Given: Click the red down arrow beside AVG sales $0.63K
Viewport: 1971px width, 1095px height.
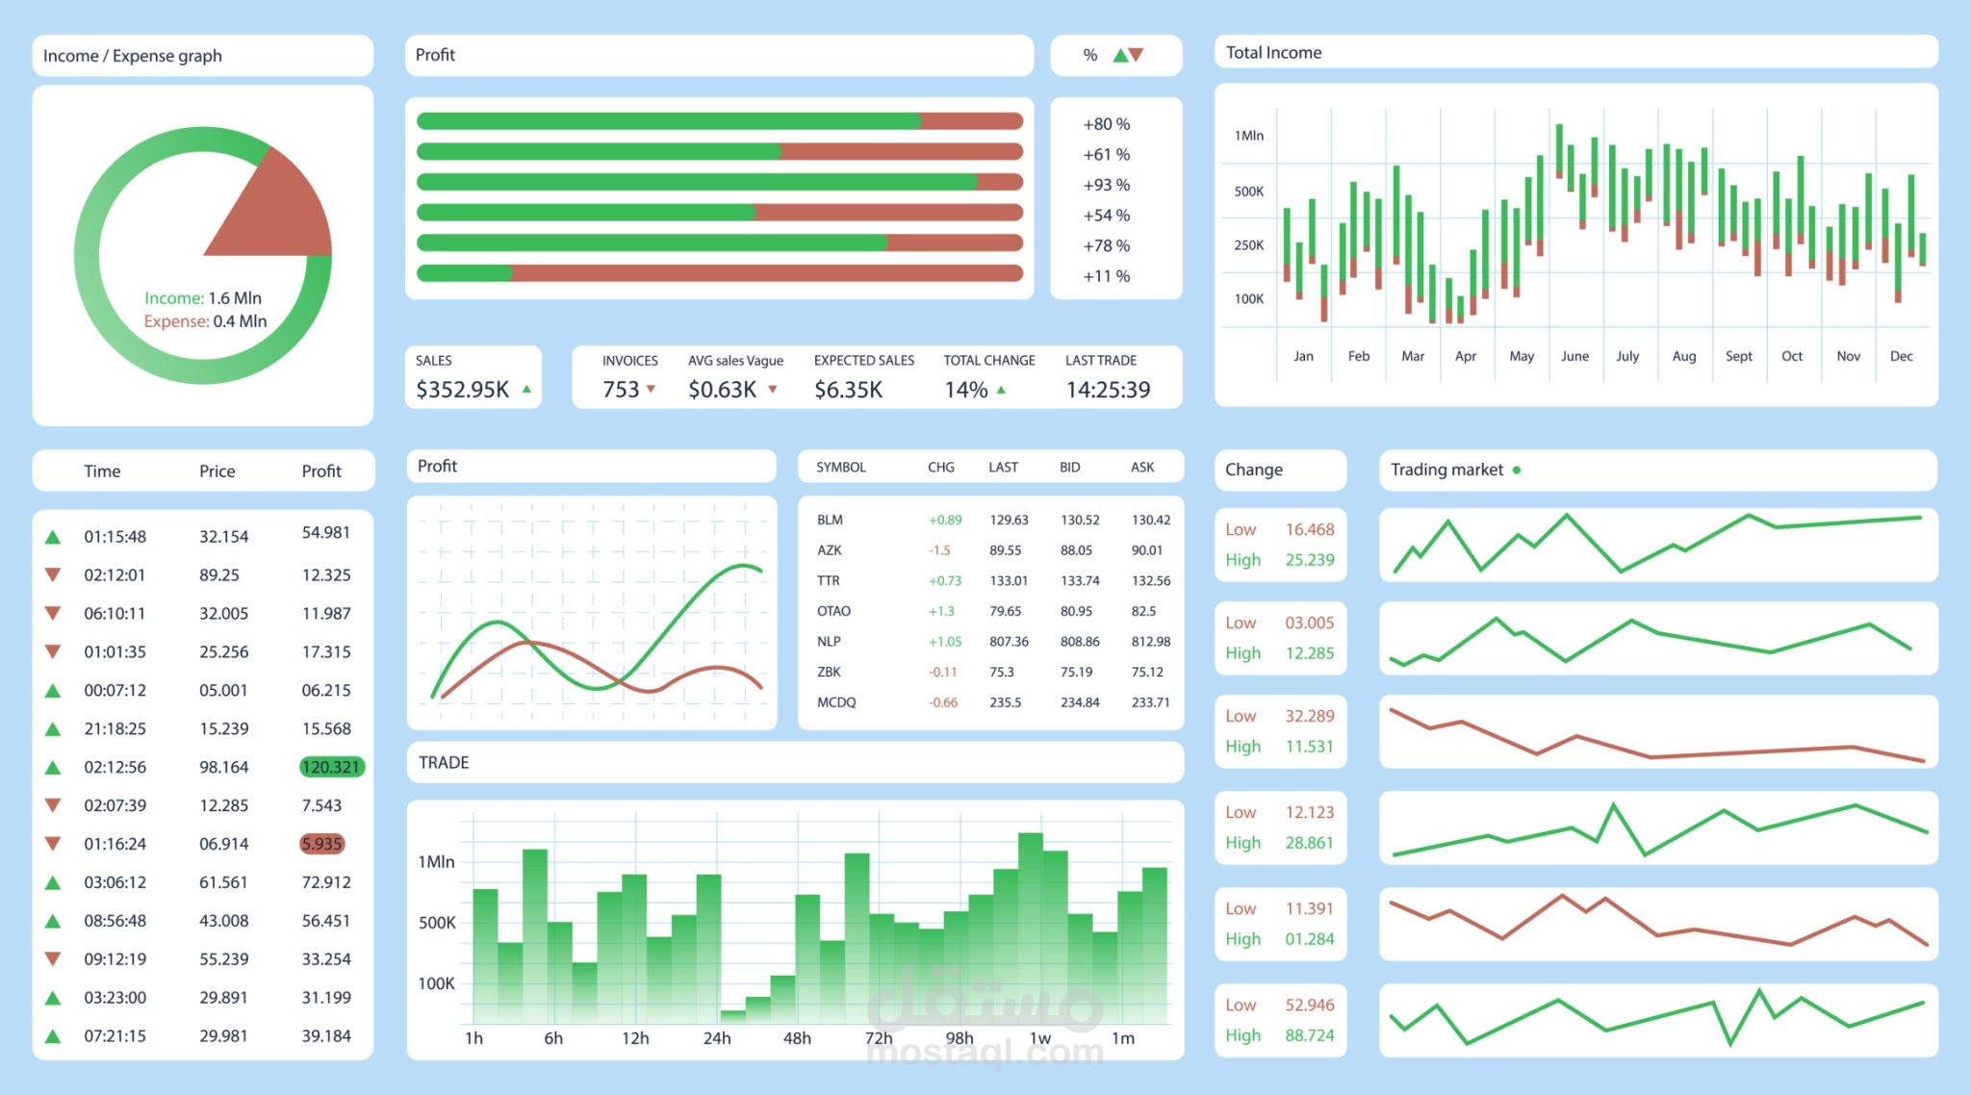Looking at the screenshot, I should (771, 391).
